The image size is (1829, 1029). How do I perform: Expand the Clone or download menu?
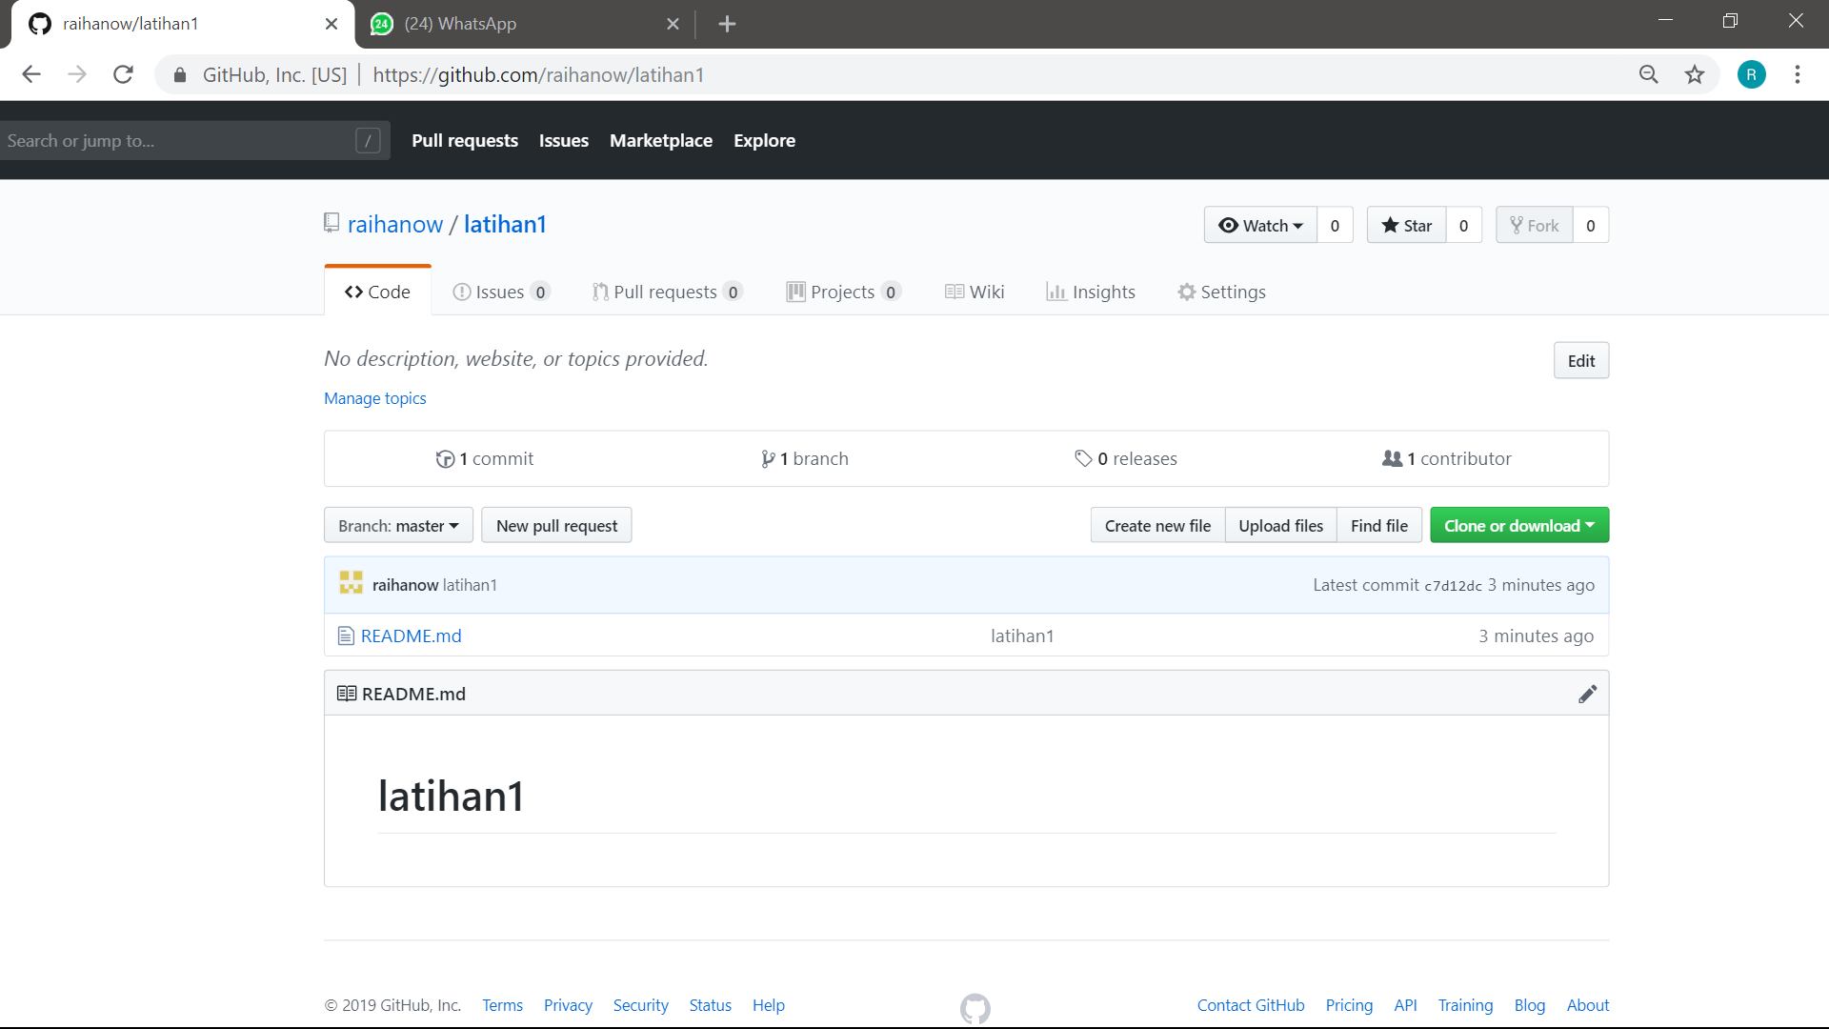point(1518,525)
